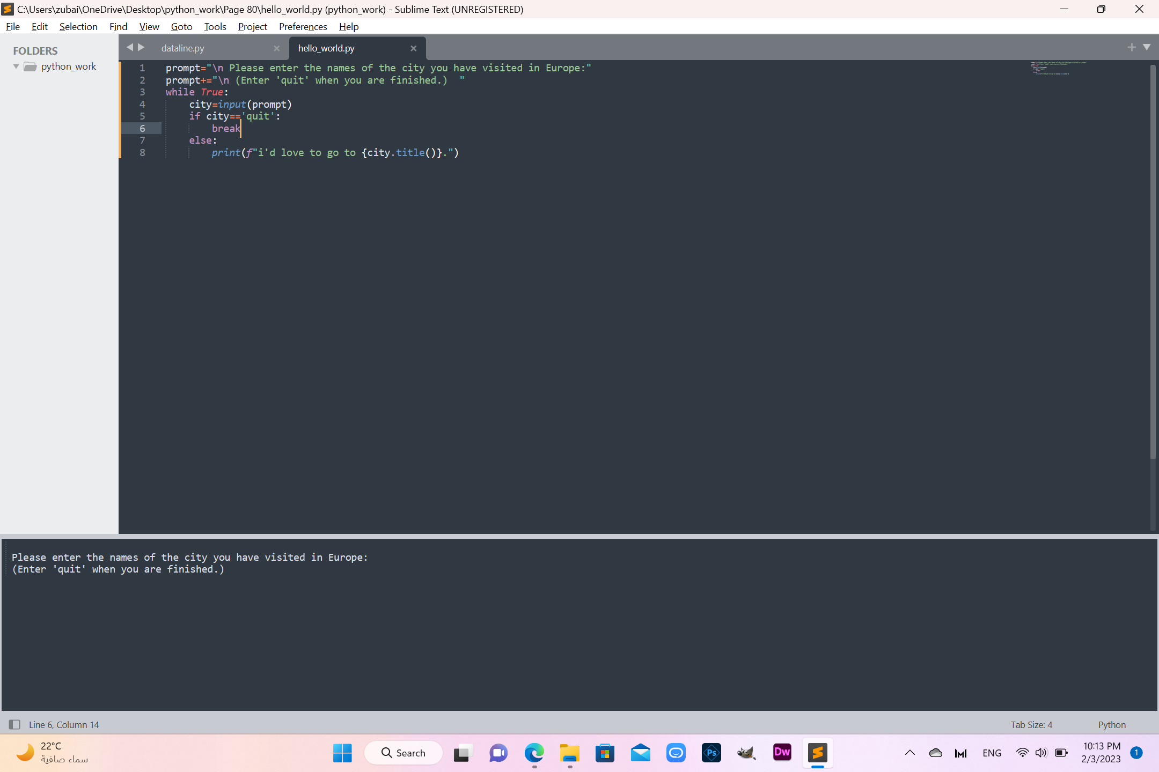Open Dreamweaver from the taskbar
The height and width of the screenshot is (772, 1159).
pyautogui.click(x=782, y=753)
